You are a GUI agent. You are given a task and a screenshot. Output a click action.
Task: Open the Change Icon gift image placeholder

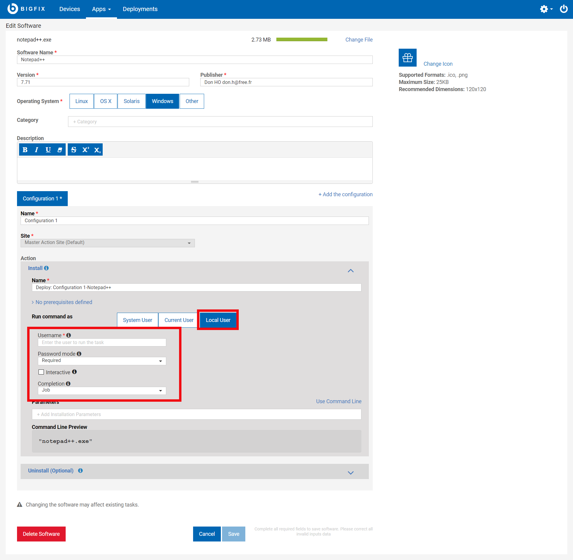407,57
